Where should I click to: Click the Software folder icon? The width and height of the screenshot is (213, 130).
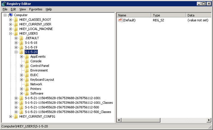[x=27, y=93]
